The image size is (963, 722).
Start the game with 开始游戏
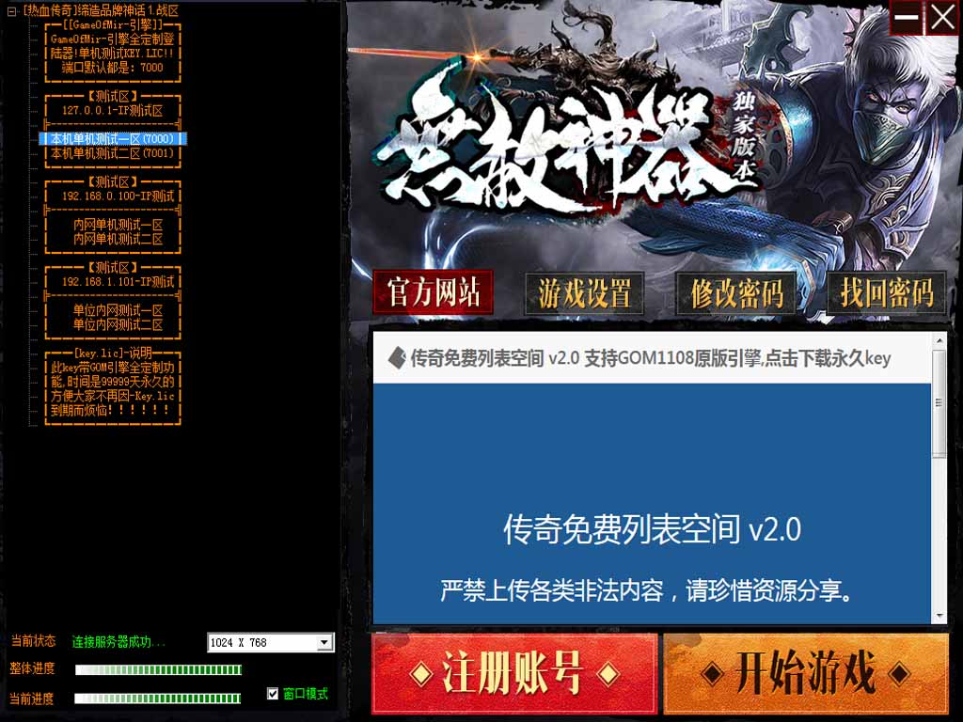(806, 673)
